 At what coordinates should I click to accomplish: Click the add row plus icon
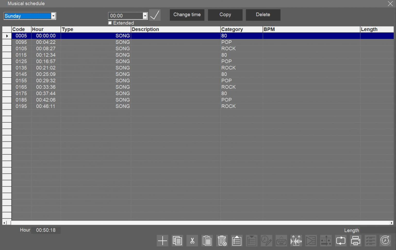162,240
